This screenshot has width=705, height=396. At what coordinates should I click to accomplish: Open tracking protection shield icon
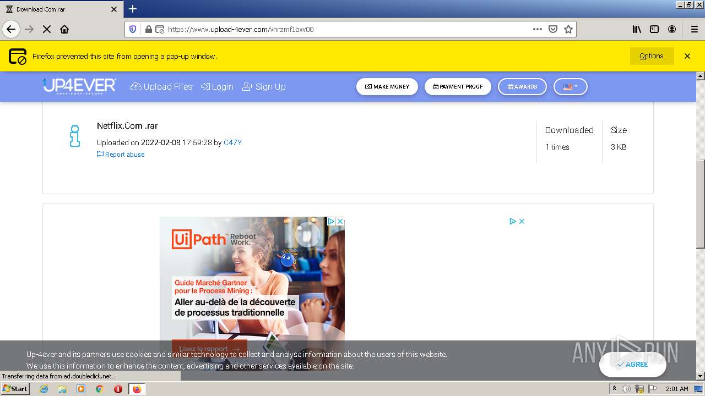(133, 29)
